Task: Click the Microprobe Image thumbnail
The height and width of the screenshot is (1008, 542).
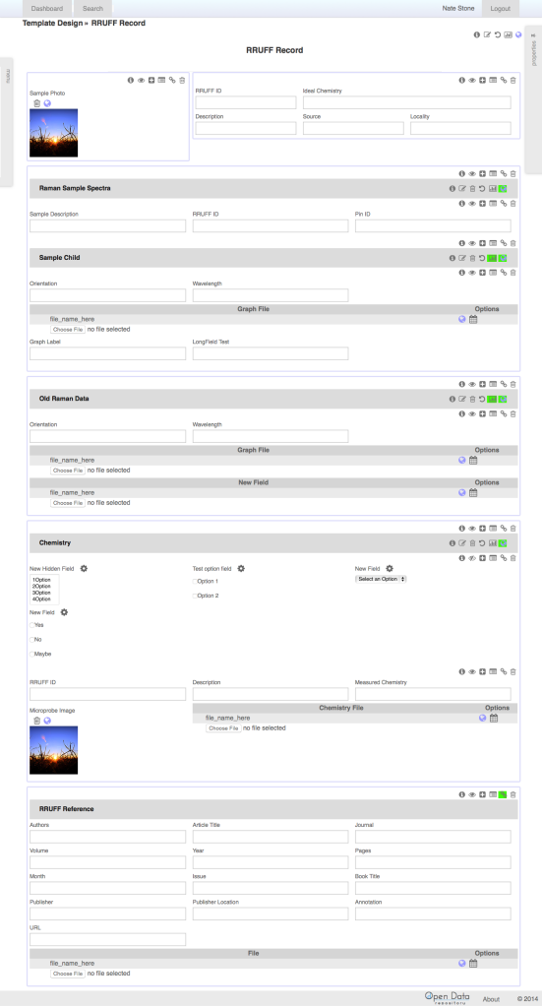Action: (53, 750)
